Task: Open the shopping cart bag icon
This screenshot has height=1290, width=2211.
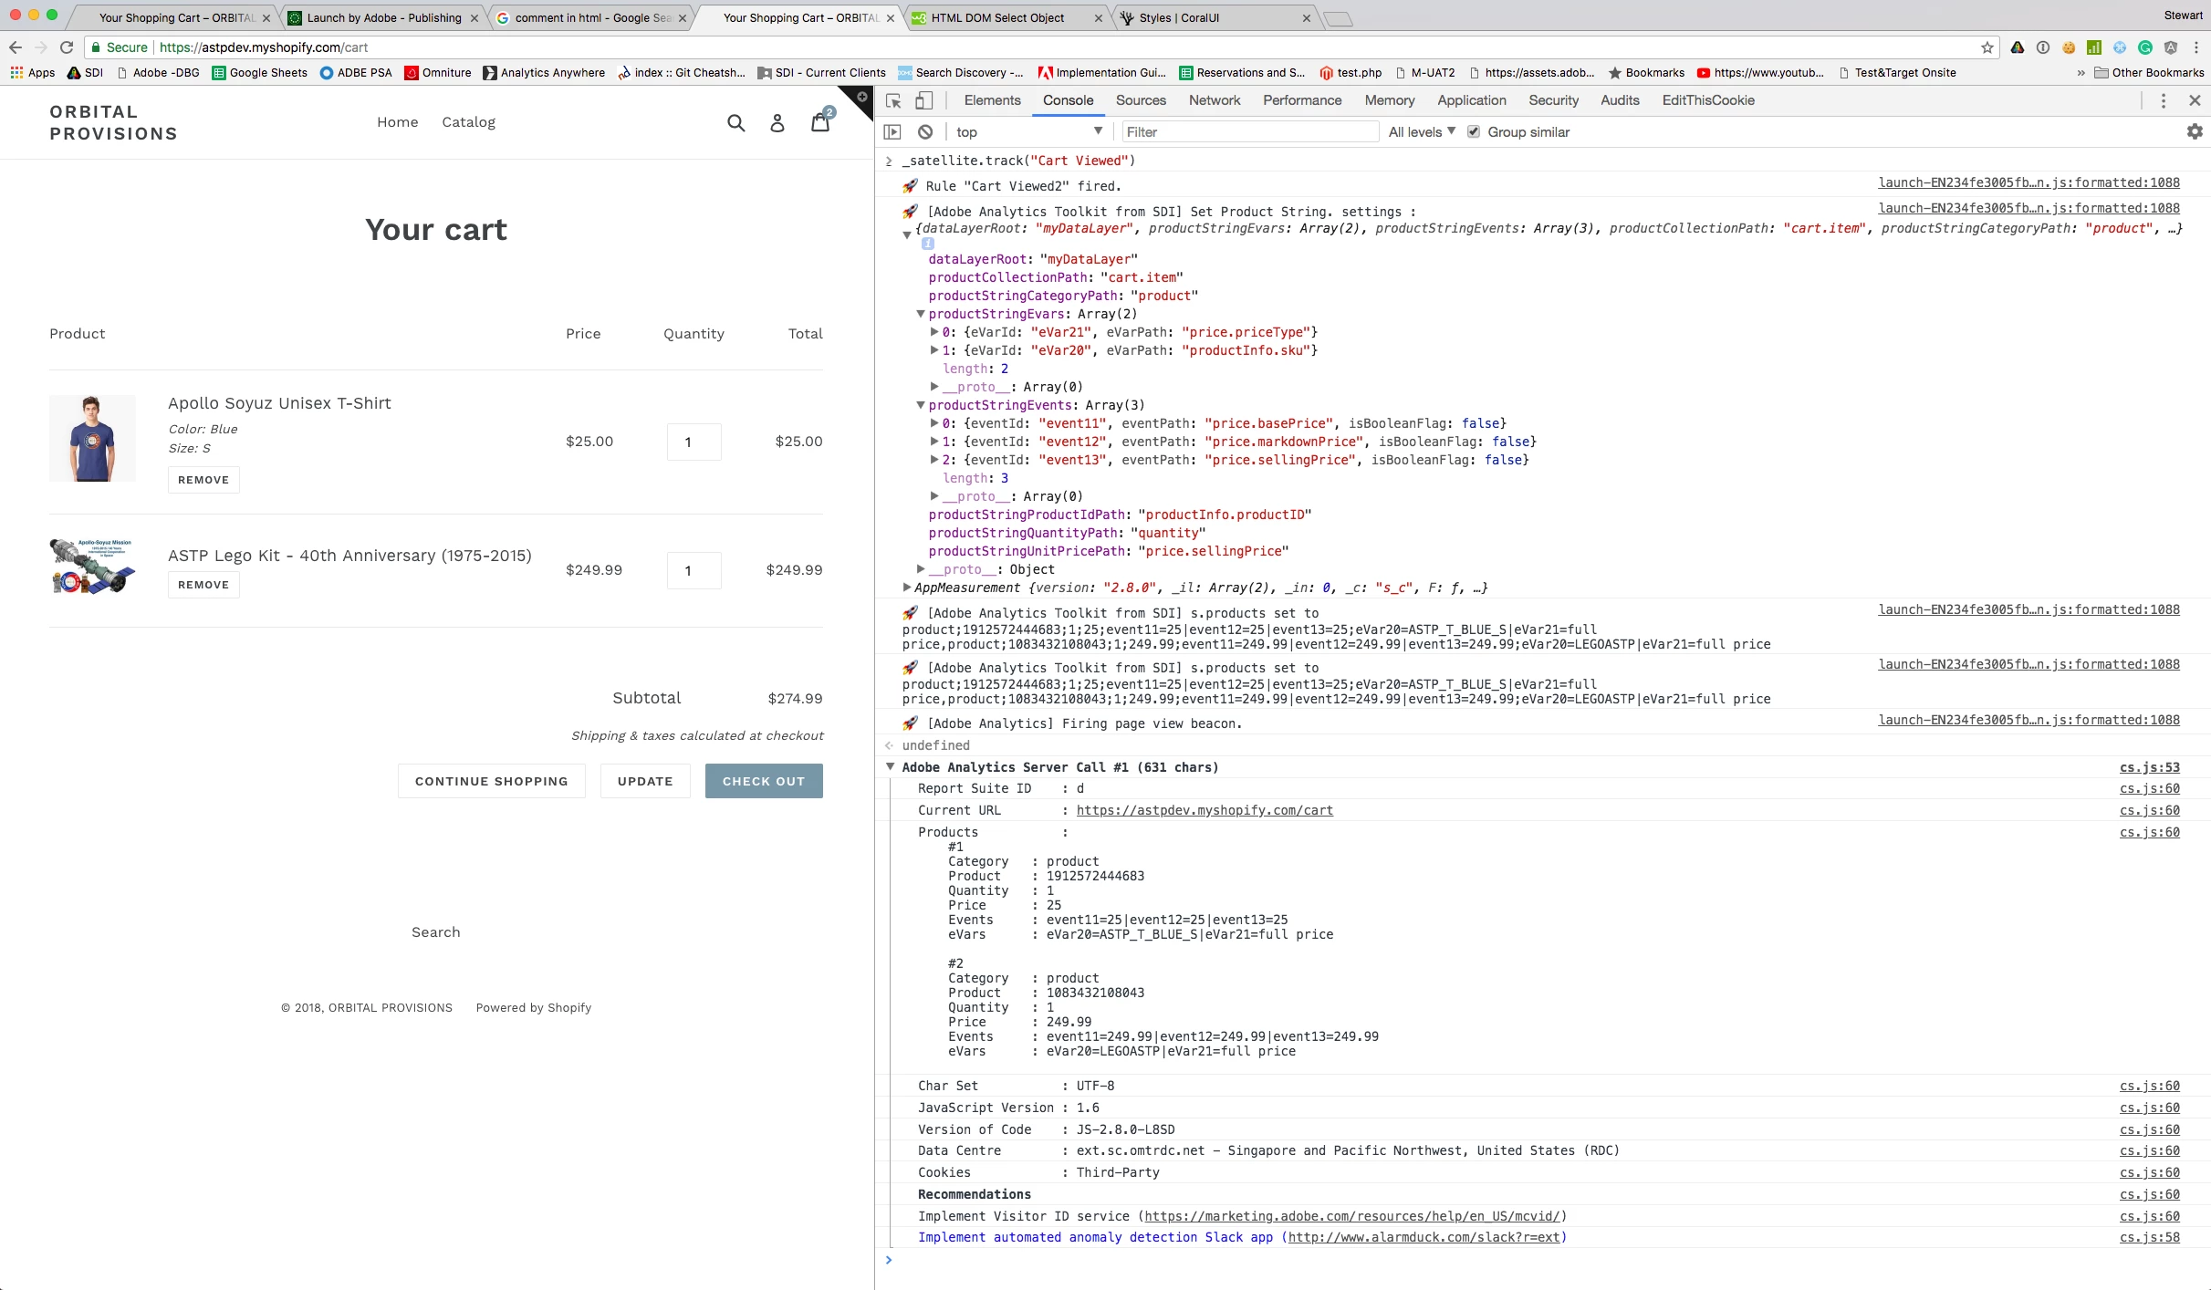Action: click(x=820, y=122)
